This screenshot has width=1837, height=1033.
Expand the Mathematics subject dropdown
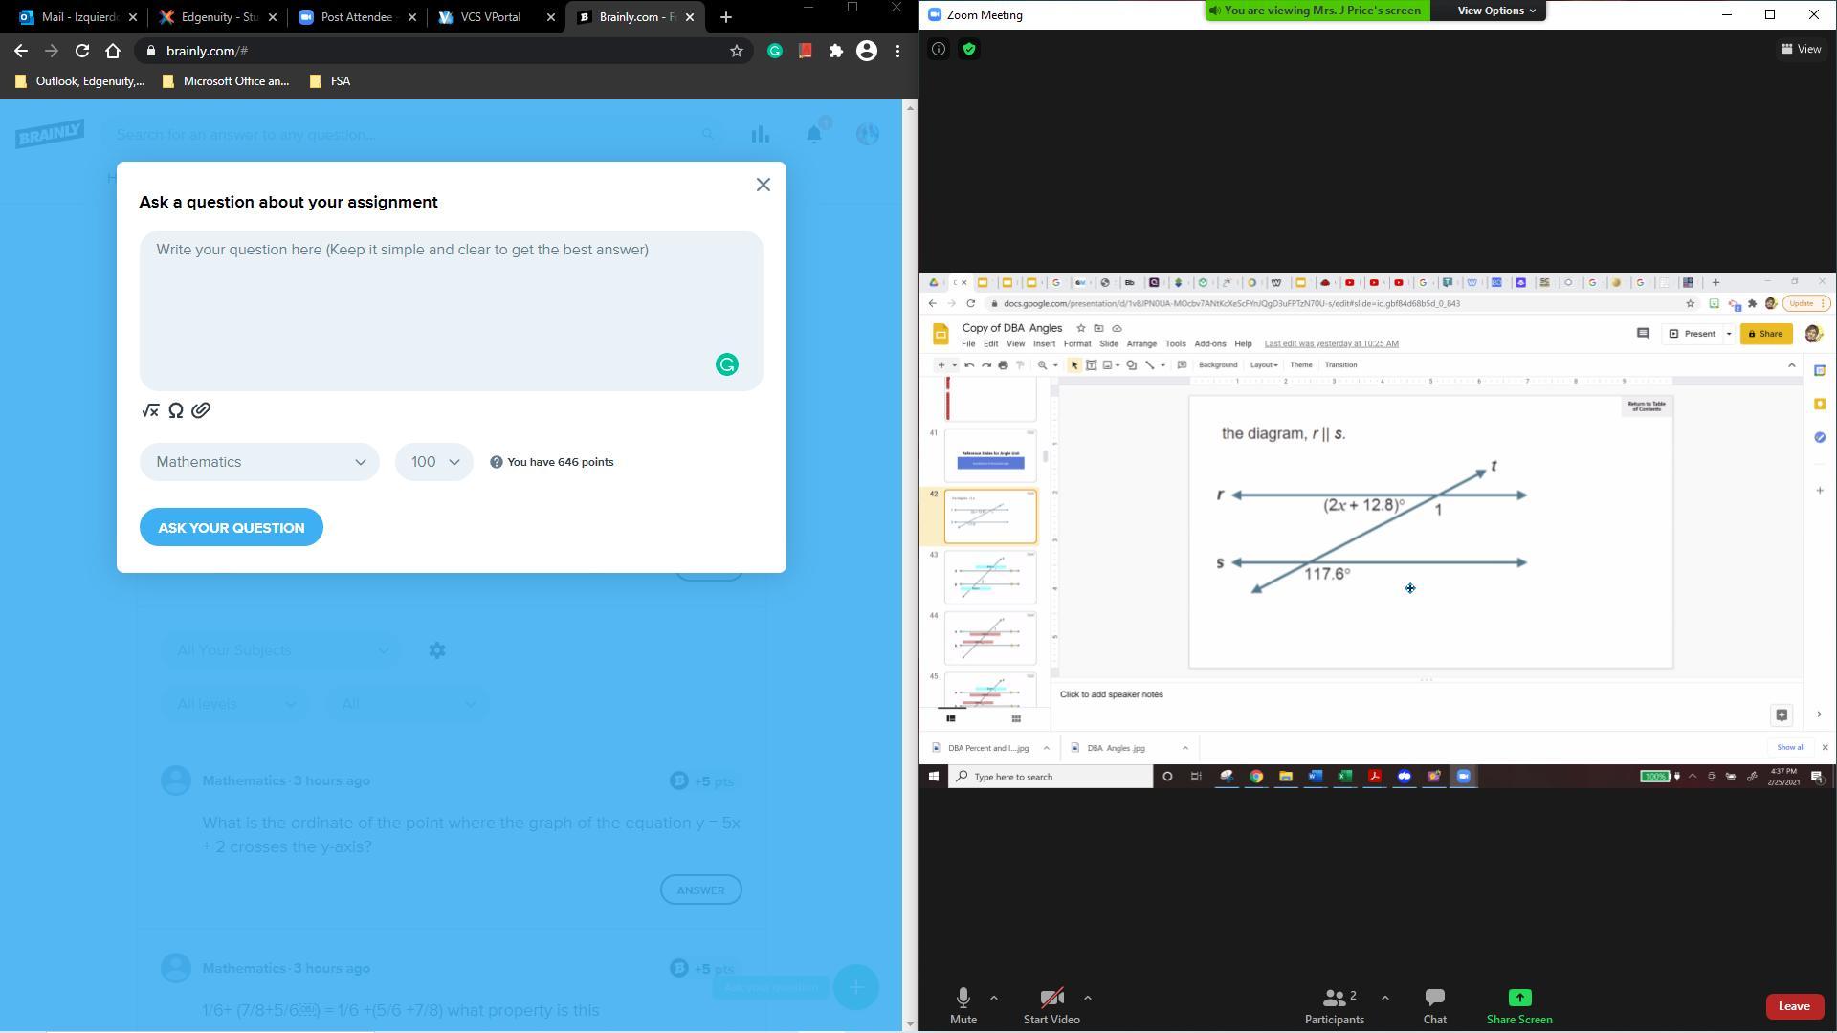259,462
